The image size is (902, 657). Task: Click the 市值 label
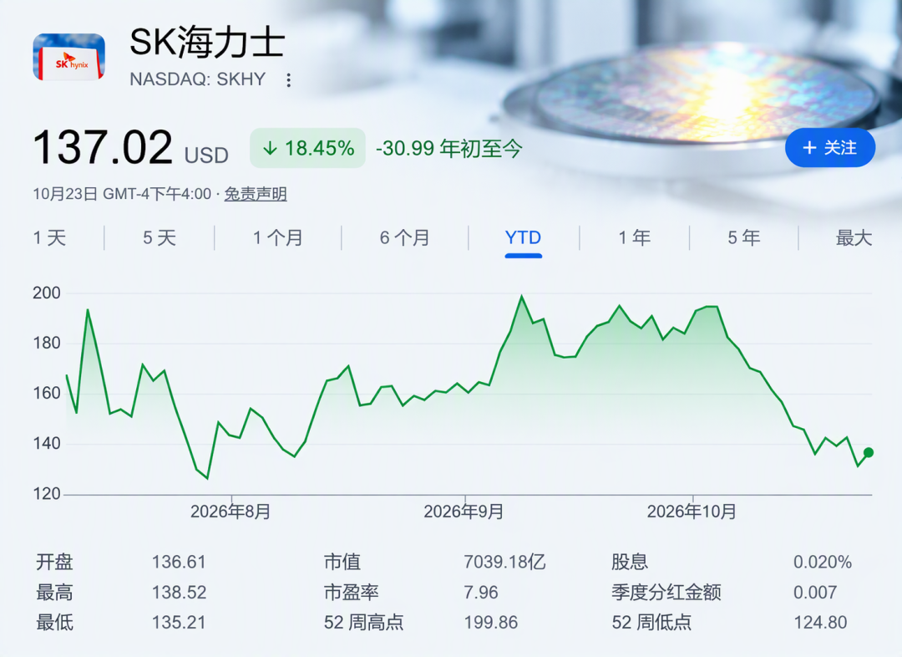coord(342,562)
